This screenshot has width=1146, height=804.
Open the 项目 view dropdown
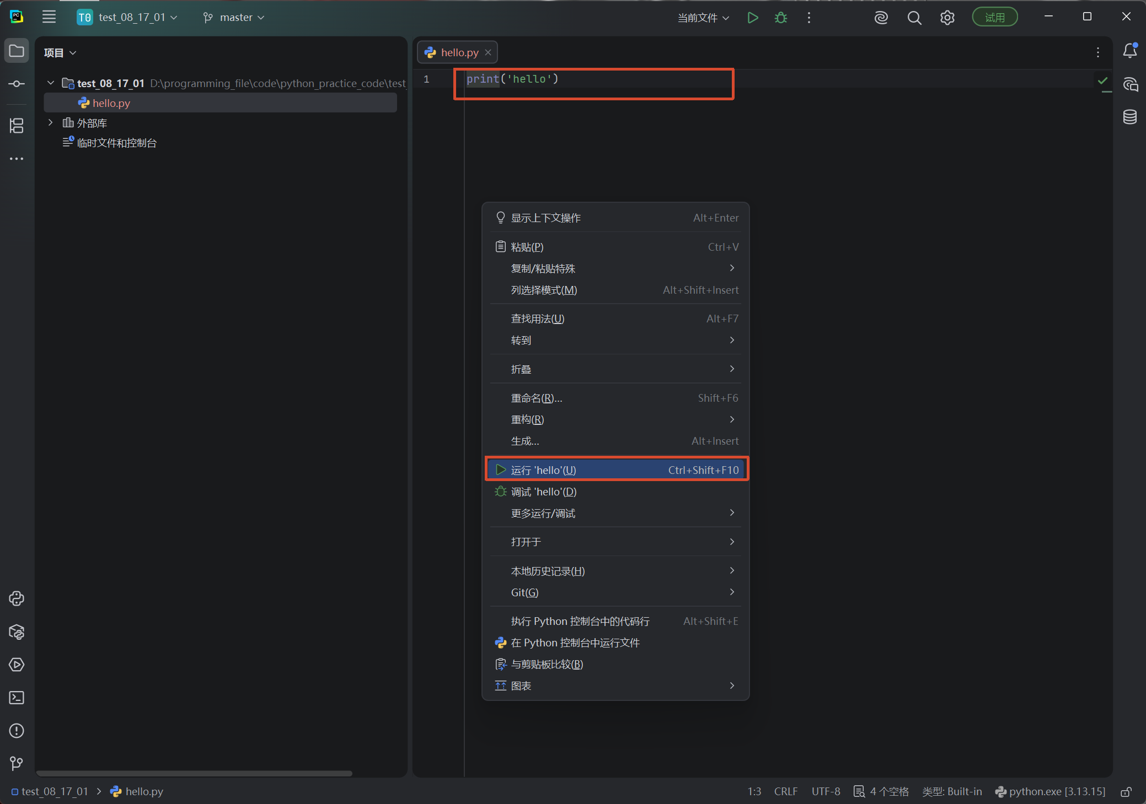60,52
